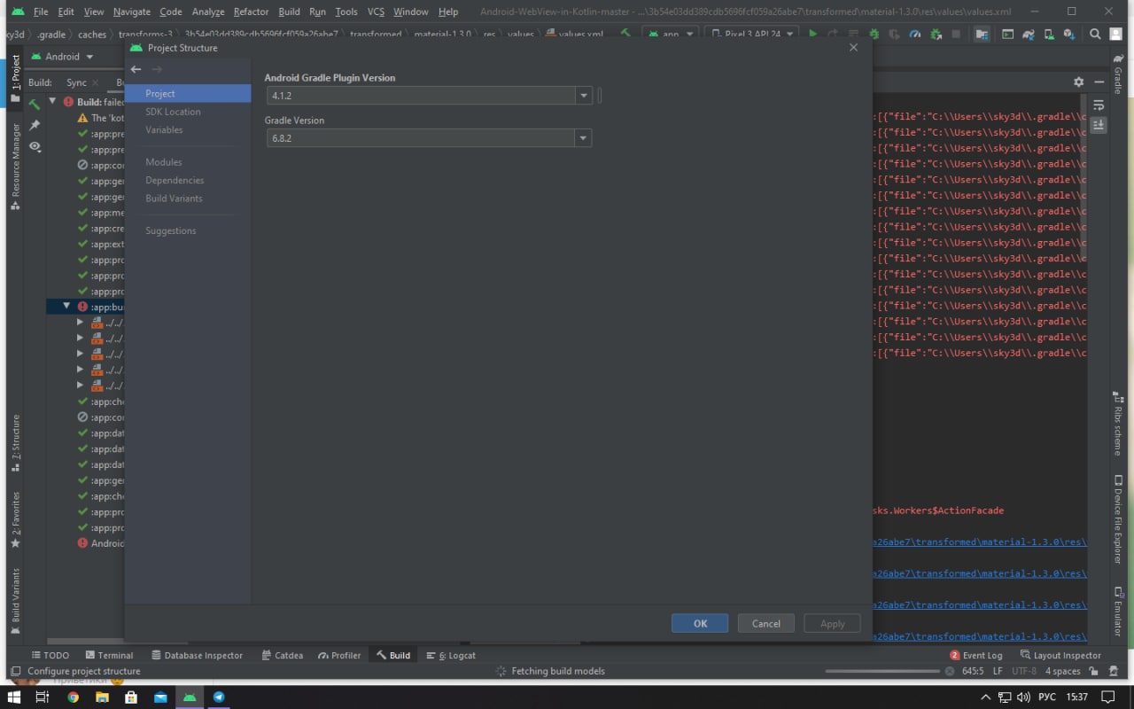The width and height of the screenshot is (1134, 709).
Task: Toggle the read-only lock icon in status bar
Action: click(x=1093, y=671)
